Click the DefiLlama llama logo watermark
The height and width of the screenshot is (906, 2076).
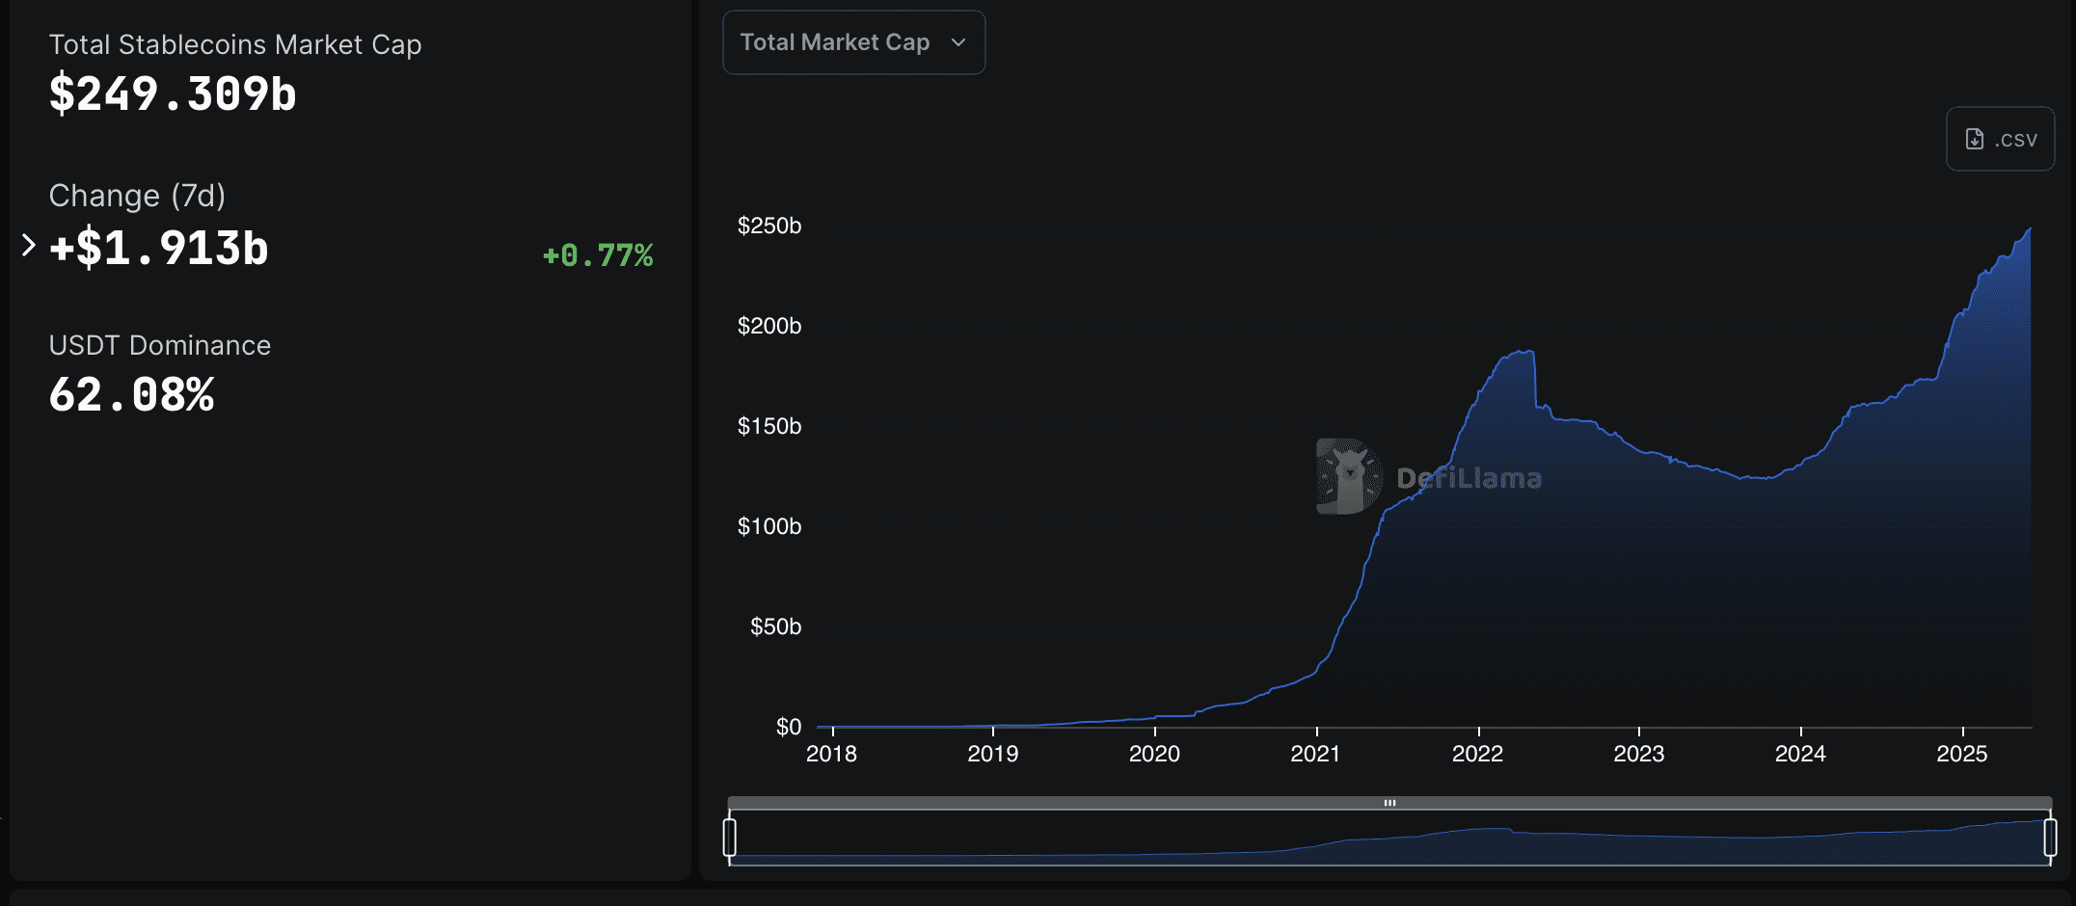[x=1349, y=474]
